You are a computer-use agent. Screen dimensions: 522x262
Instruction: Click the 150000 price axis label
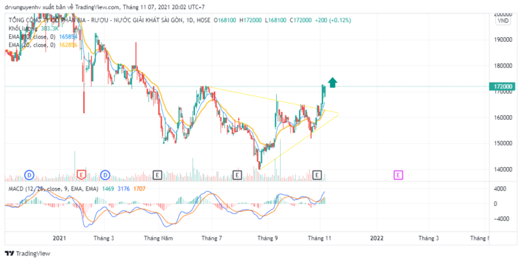coord(503,143)
